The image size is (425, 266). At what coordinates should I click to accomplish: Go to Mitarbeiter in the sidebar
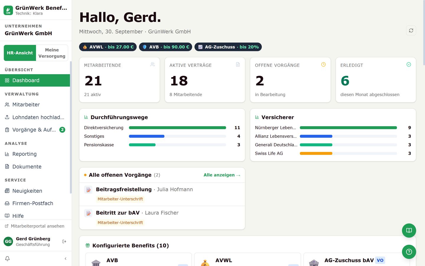(x=35, y=105)
